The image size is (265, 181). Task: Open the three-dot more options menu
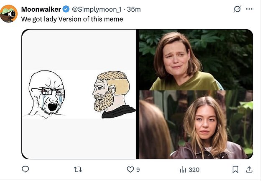point(250,9)
